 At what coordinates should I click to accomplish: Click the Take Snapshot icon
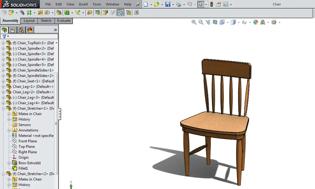point(136,13)
